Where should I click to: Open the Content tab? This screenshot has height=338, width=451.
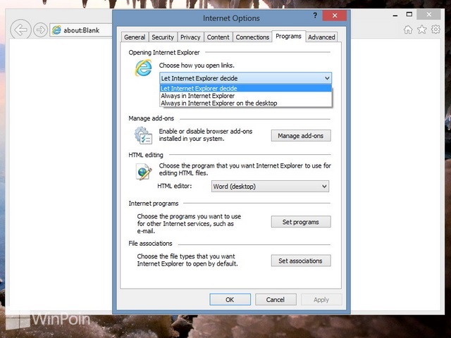[x=218, y=37]
